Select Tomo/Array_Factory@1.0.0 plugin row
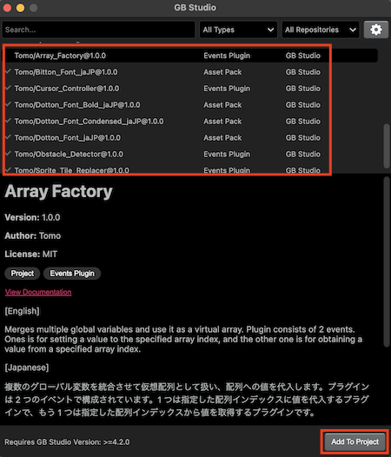Screen dimensions: 391x457 point(189,56)
